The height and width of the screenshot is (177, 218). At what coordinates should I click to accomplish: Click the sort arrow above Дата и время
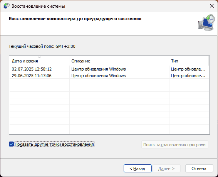click(40, 57)
